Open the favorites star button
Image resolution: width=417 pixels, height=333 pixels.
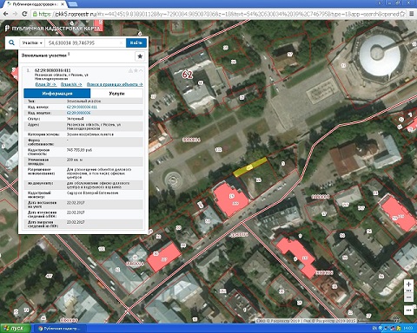point(140,56)
